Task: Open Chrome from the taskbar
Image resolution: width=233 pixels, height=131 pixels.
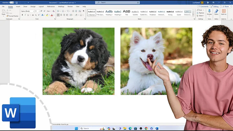Action: (x=146, y=128)
